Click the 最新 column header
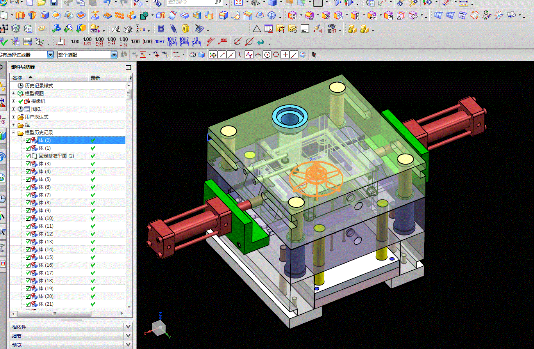The width and height of the screenshot is (534, 349). point(108,78)
